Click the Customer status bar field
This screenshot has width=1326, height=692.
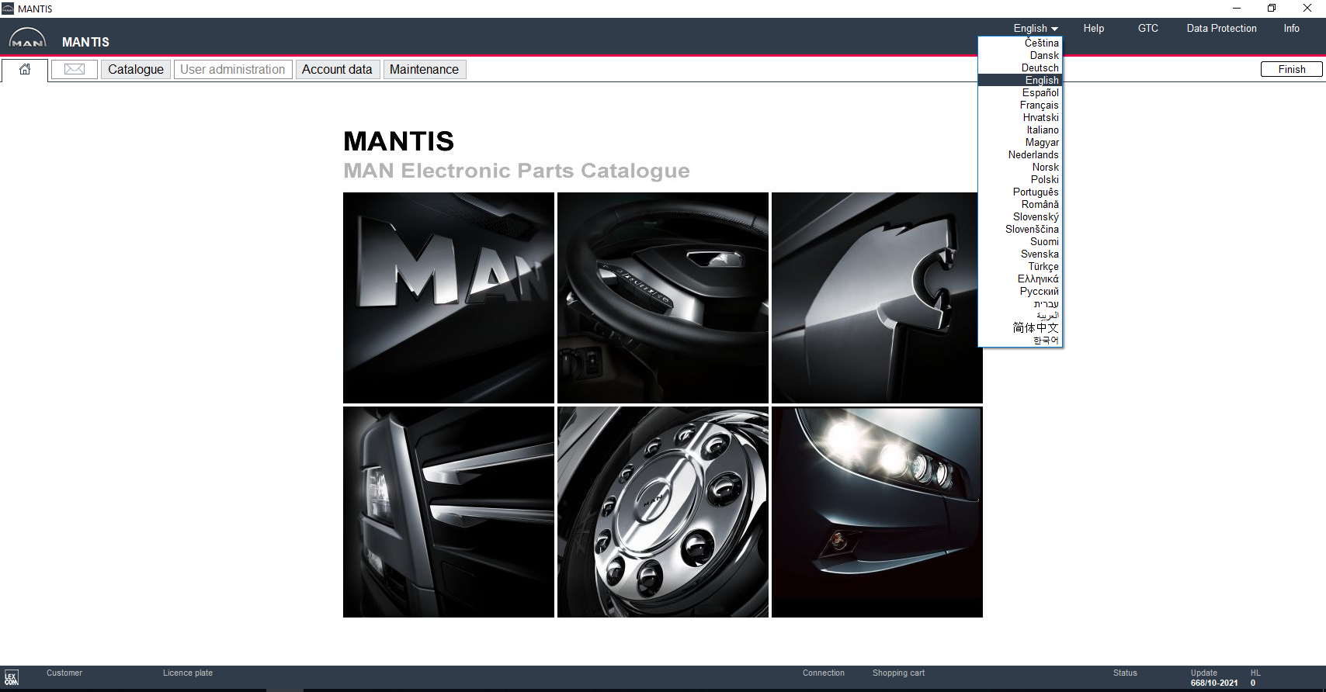64,673
